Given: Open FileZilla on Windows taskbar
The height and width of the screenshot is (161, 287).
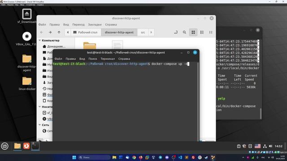Looking at the screenshot, I should tap(193, 157).
